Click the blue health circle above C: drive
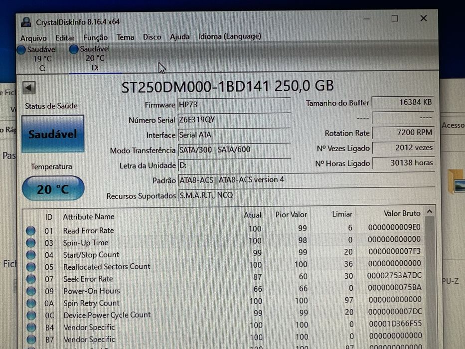 21,50
